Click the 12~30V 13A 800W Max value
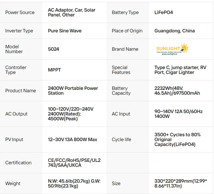Image resolution: width=214 pixels, height=194 pixels. coord(72,139)
